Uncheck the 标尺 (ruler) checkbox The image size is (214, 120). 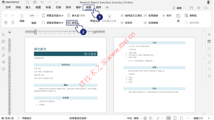164,16
